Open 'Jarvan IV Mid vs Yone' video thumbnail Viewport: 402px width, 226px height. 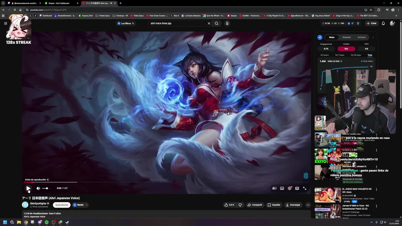click(x=328, y=212)
